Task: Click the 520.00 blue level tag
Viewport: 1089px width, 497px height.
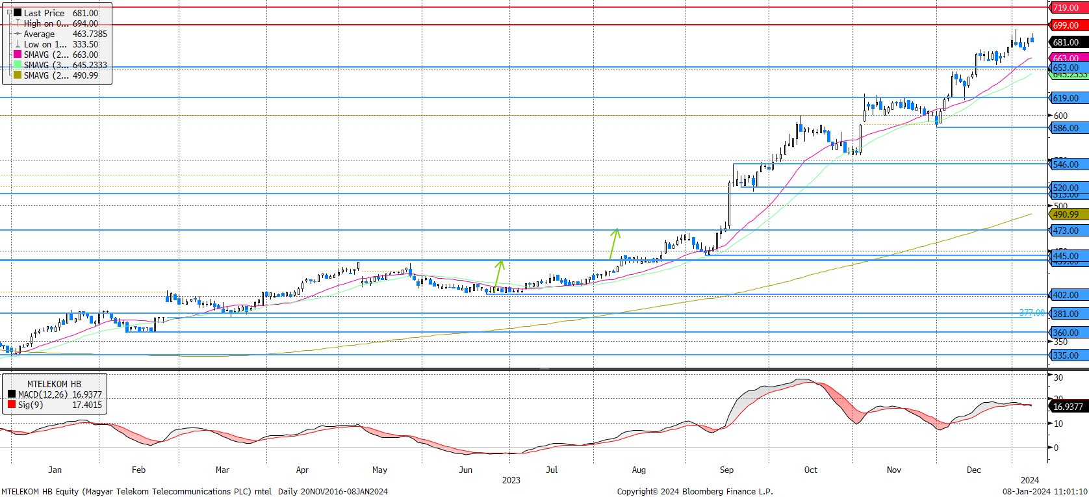Action: [1068, 187]
